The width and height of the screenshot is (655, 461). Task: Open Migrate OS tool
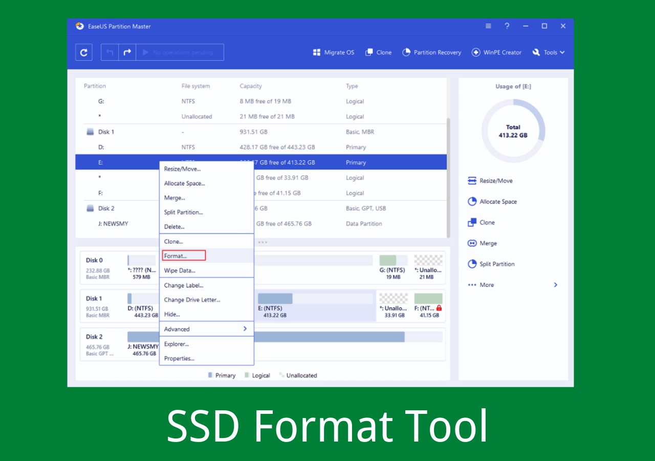334,52
